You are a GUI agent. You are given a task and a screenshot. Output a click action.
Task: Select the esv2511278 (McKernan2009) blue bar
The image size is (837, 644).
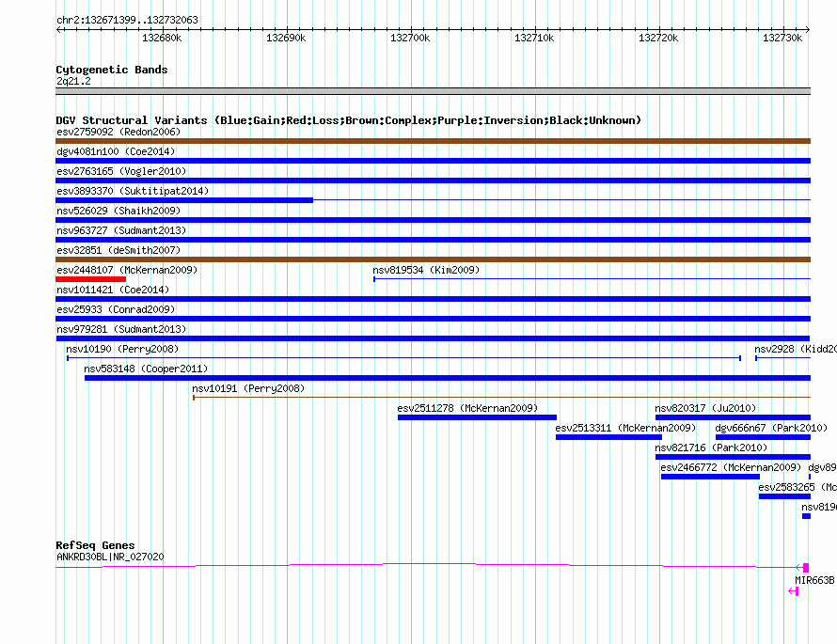(477, 417)
